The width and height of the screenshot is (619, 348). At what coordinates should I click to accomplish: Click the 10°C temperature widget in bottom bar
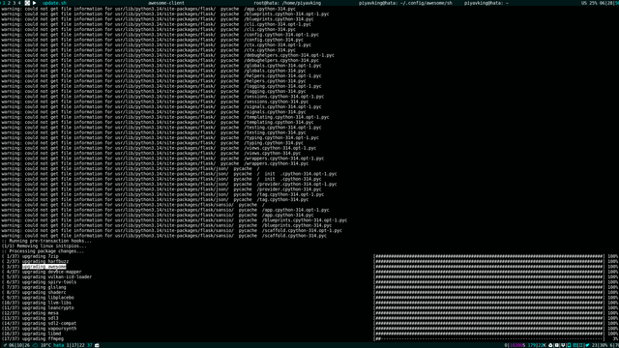45,345
